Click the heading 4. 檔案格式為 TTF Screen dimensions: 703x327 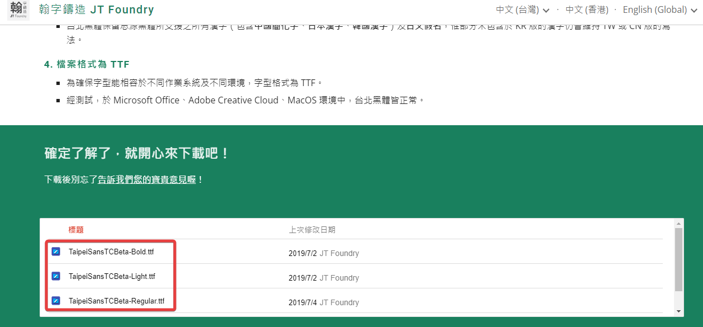[87, 64]
